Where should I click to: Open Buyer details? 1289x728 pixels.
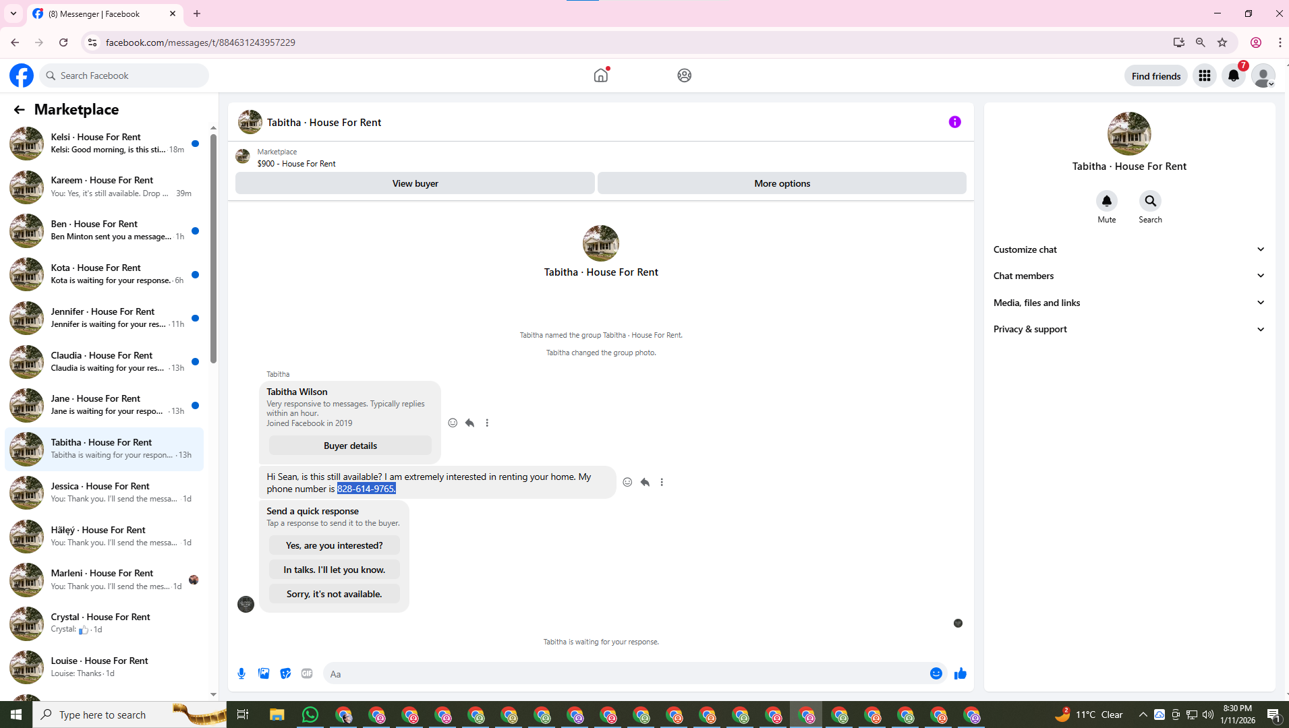pyautogui.click(x=350, y=446)
